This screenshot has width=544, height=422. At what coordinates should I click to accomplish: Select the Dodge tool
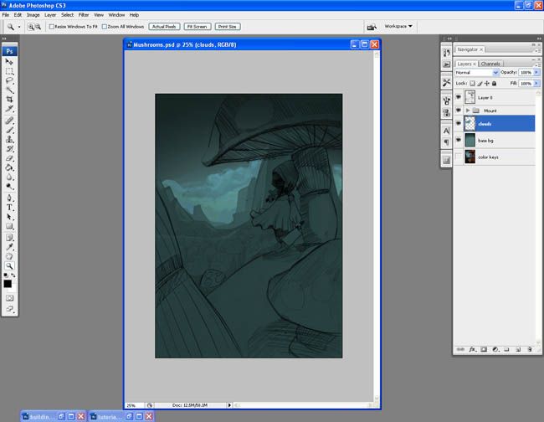[9, 187]
